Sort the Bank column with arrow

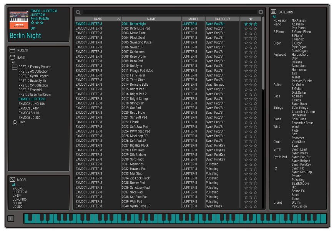[x=118, y=19]
